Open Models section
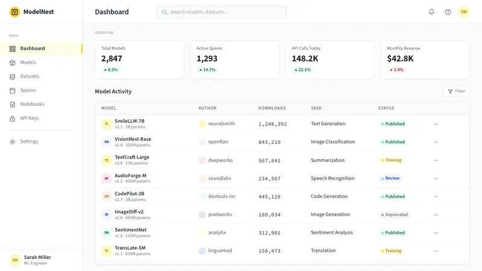 coord(41,63)
